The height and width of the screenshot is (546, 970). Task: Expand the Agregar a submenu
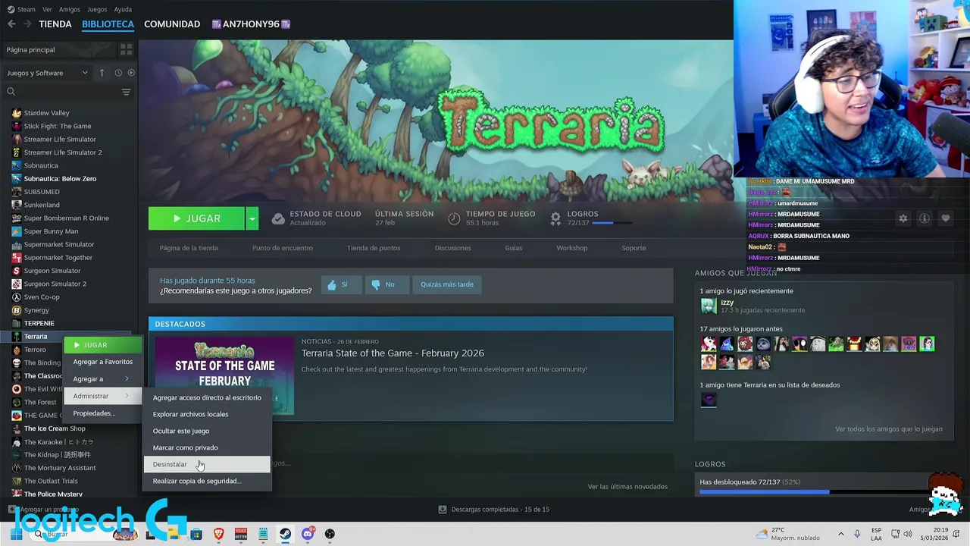[102, 378]
